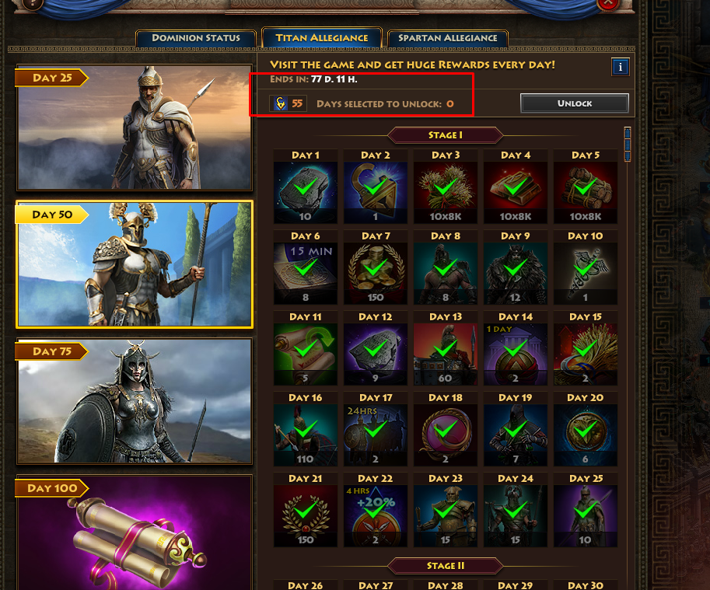Open the Day 100 scroll milestone reward
The height and width of the screenshot is (590, 710).
point(135,532)
